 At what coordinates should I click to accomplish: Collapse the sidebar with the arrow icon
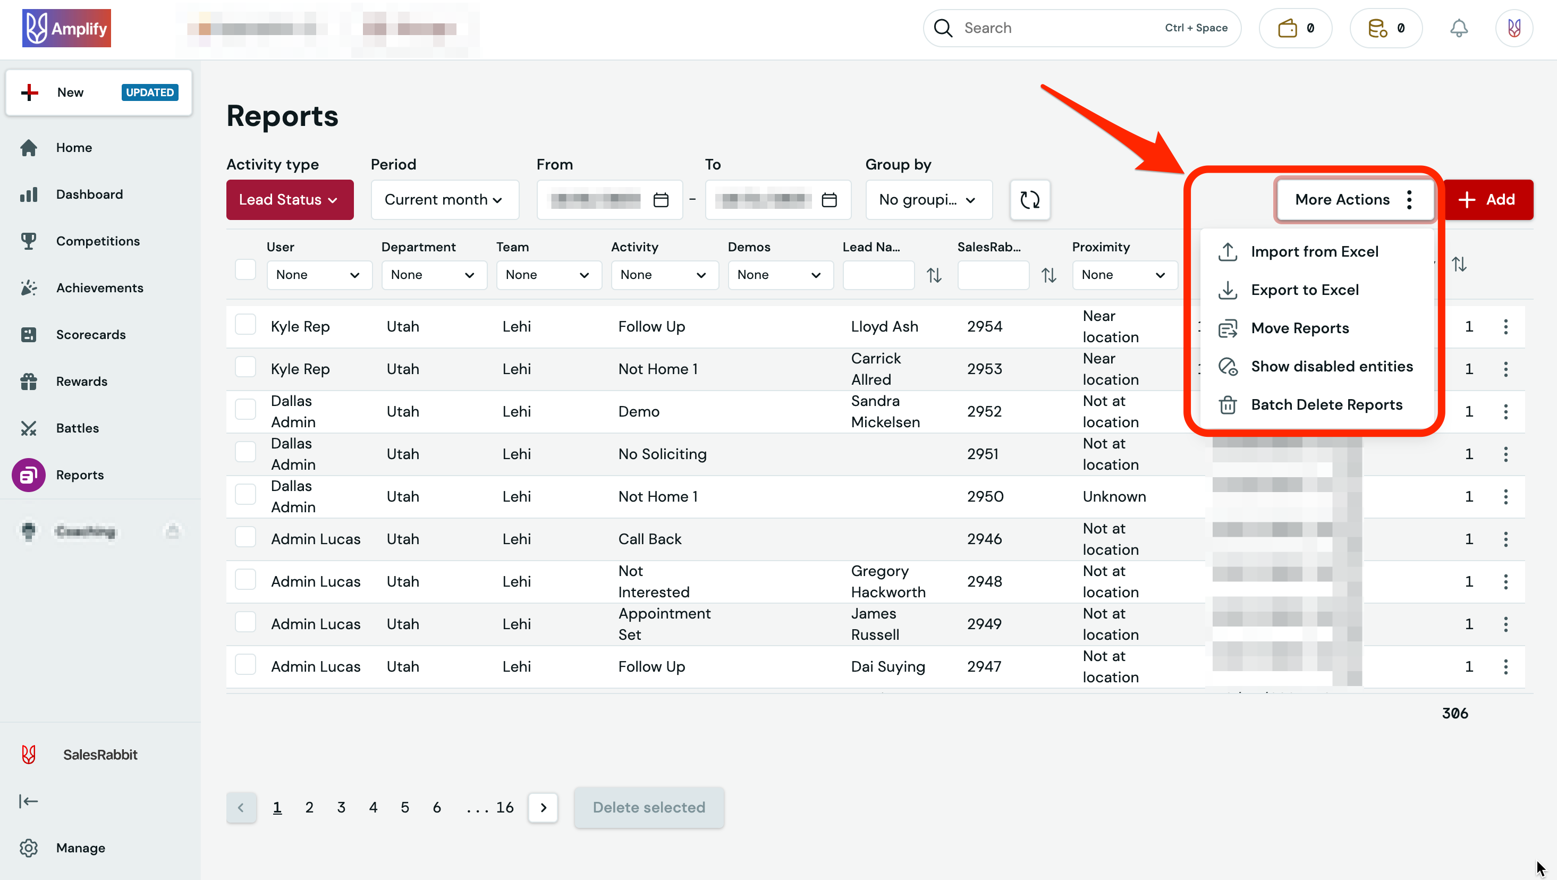tap(28, 801)
